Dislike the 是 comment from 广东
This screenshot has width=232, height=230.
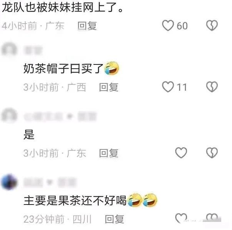(x=212, y=153)
